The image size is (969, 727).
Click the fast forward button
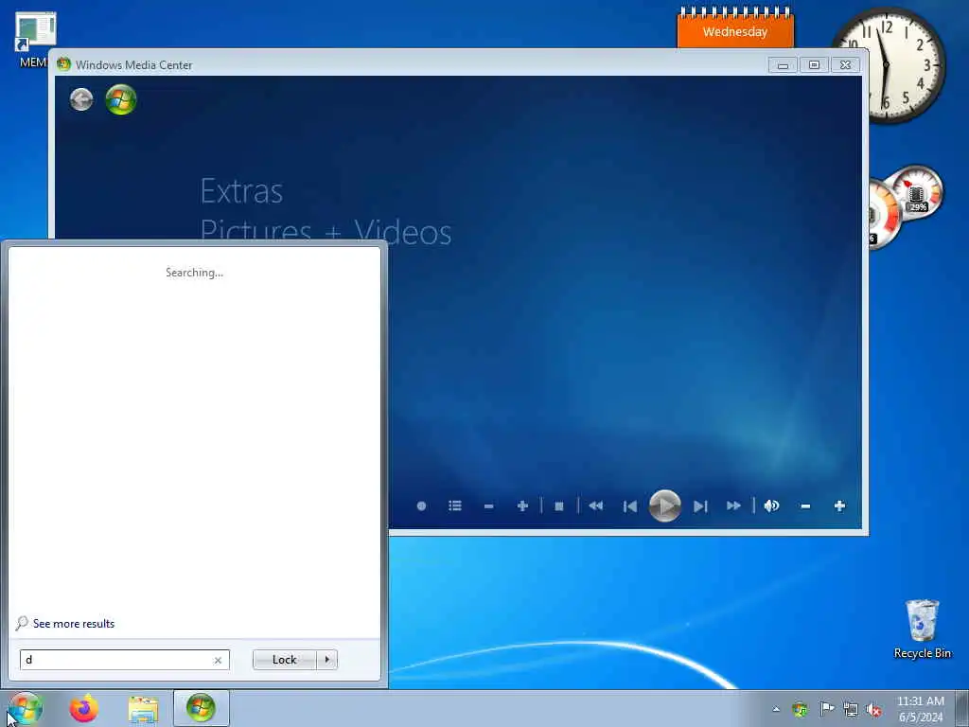733,505
